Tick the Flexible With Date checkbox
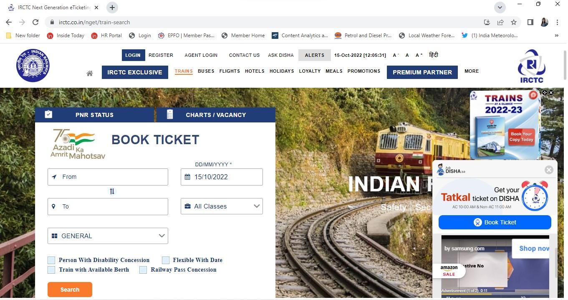Screen dimensions: 568x300 [166, 260]
